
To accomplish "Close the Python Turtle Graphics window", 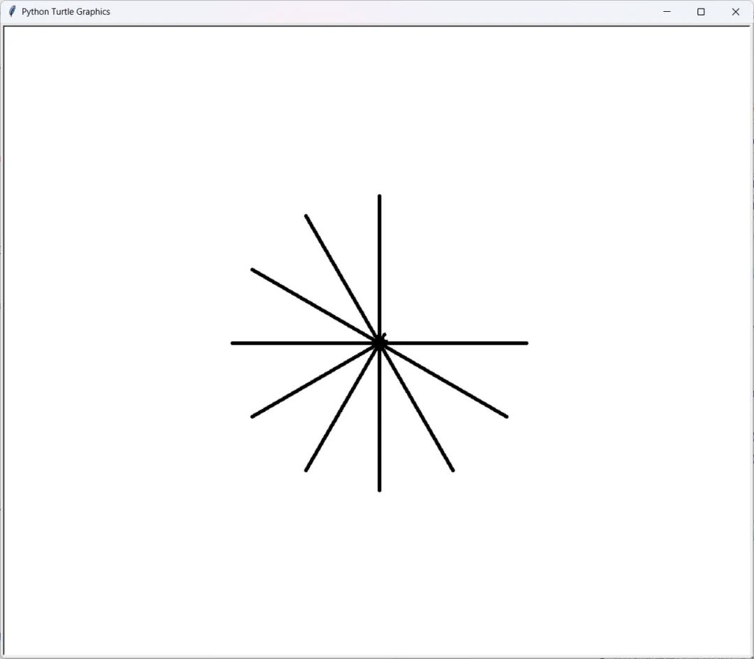I will pyautogui.click(x=735, y=12).
